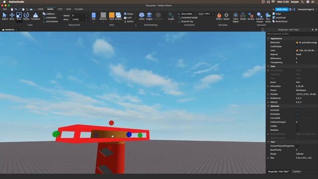Viewport: 318px width, 179px height.
Task: Click Draw On Top
Action: pyautogui.click(x=185, y=21)
